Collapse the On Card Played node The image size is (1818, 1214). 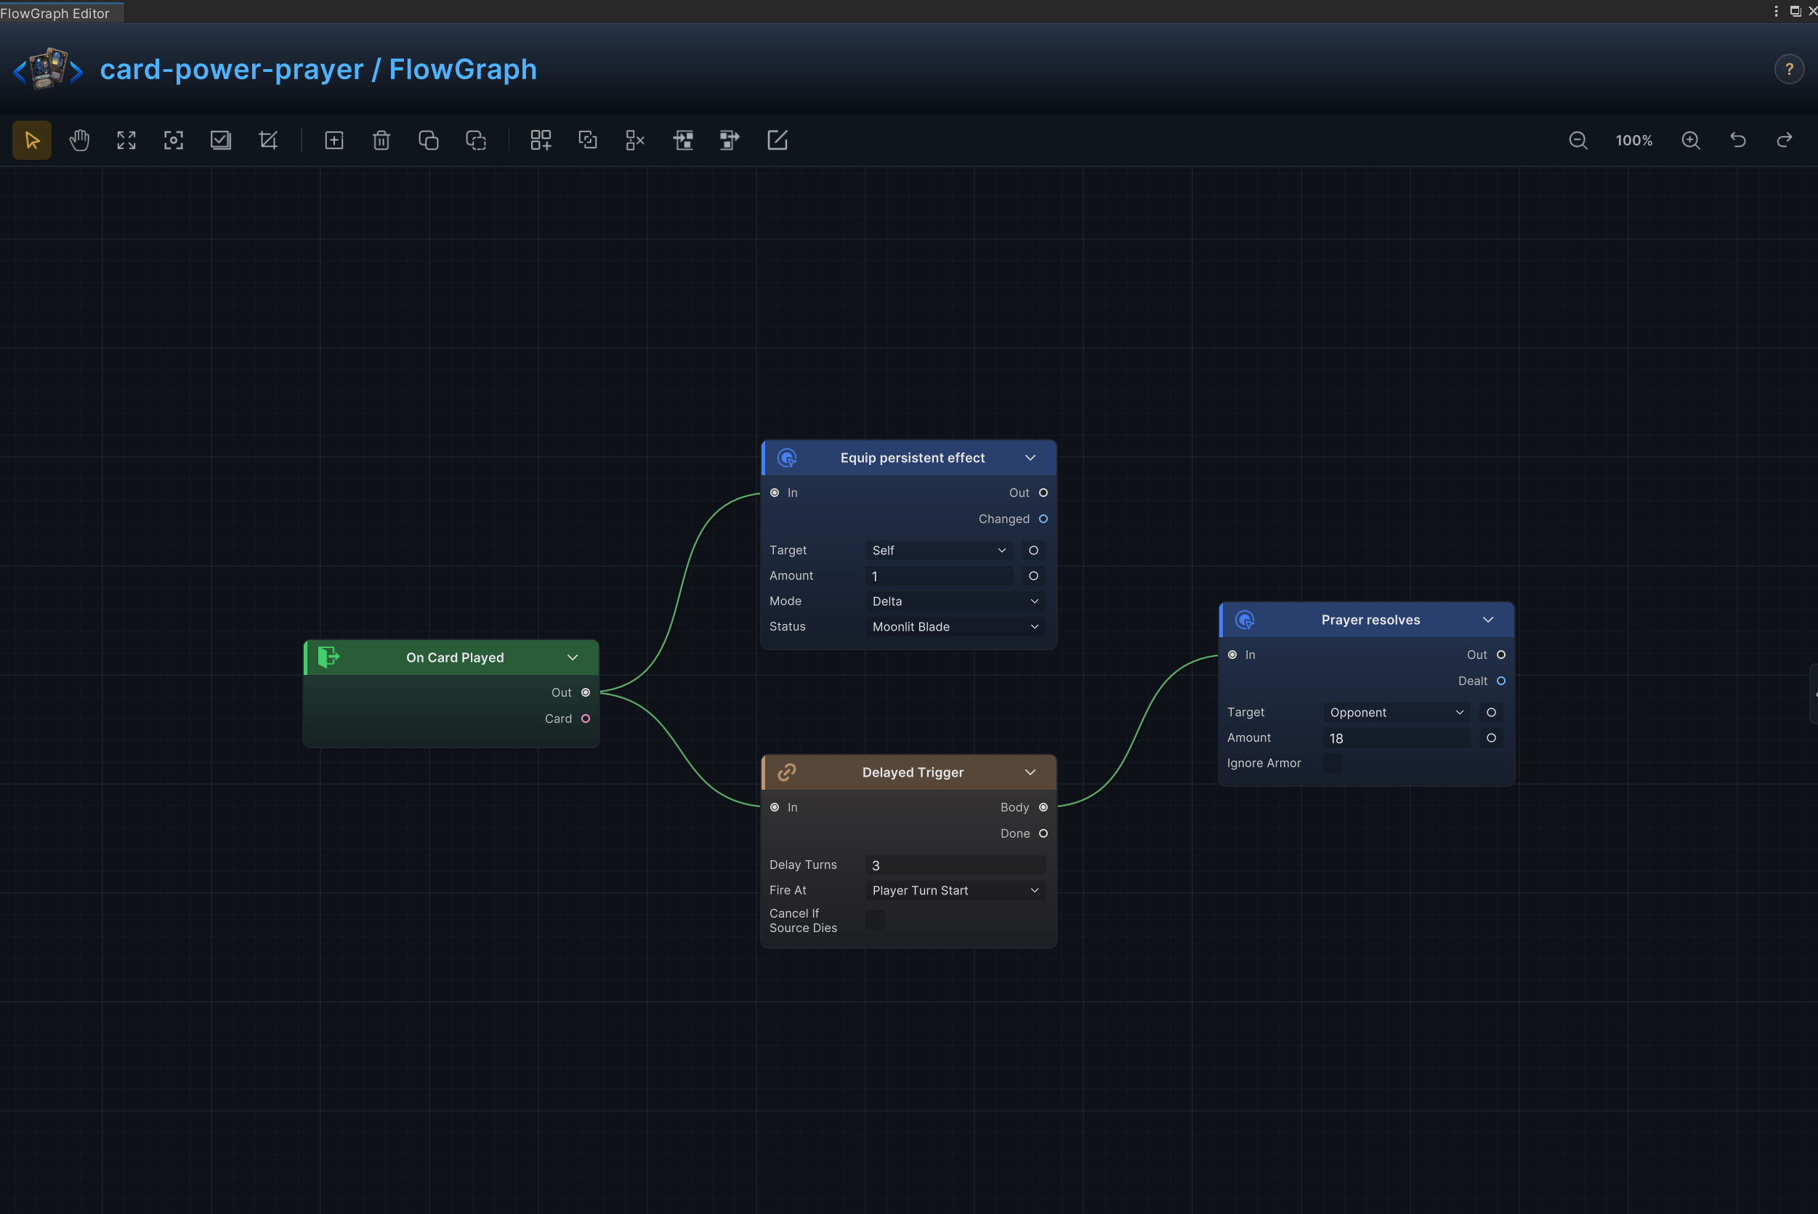(x=573, y=657)
